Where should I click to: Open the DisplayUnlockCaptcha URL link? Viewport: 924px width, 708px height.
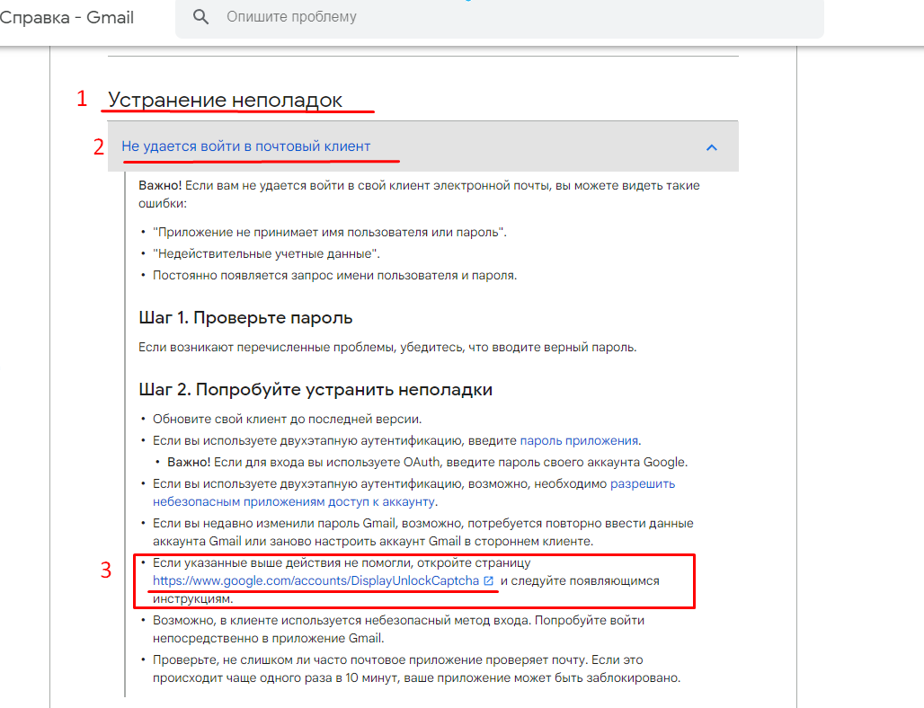[x=315, y=580]
